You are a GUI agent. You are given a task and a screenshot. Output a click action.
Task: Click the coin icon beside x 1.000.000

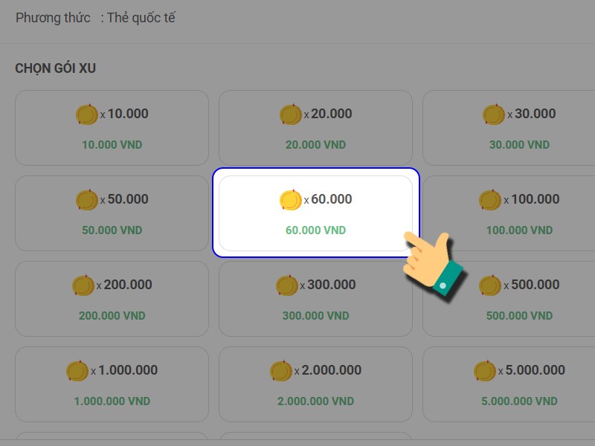point(77,371)
